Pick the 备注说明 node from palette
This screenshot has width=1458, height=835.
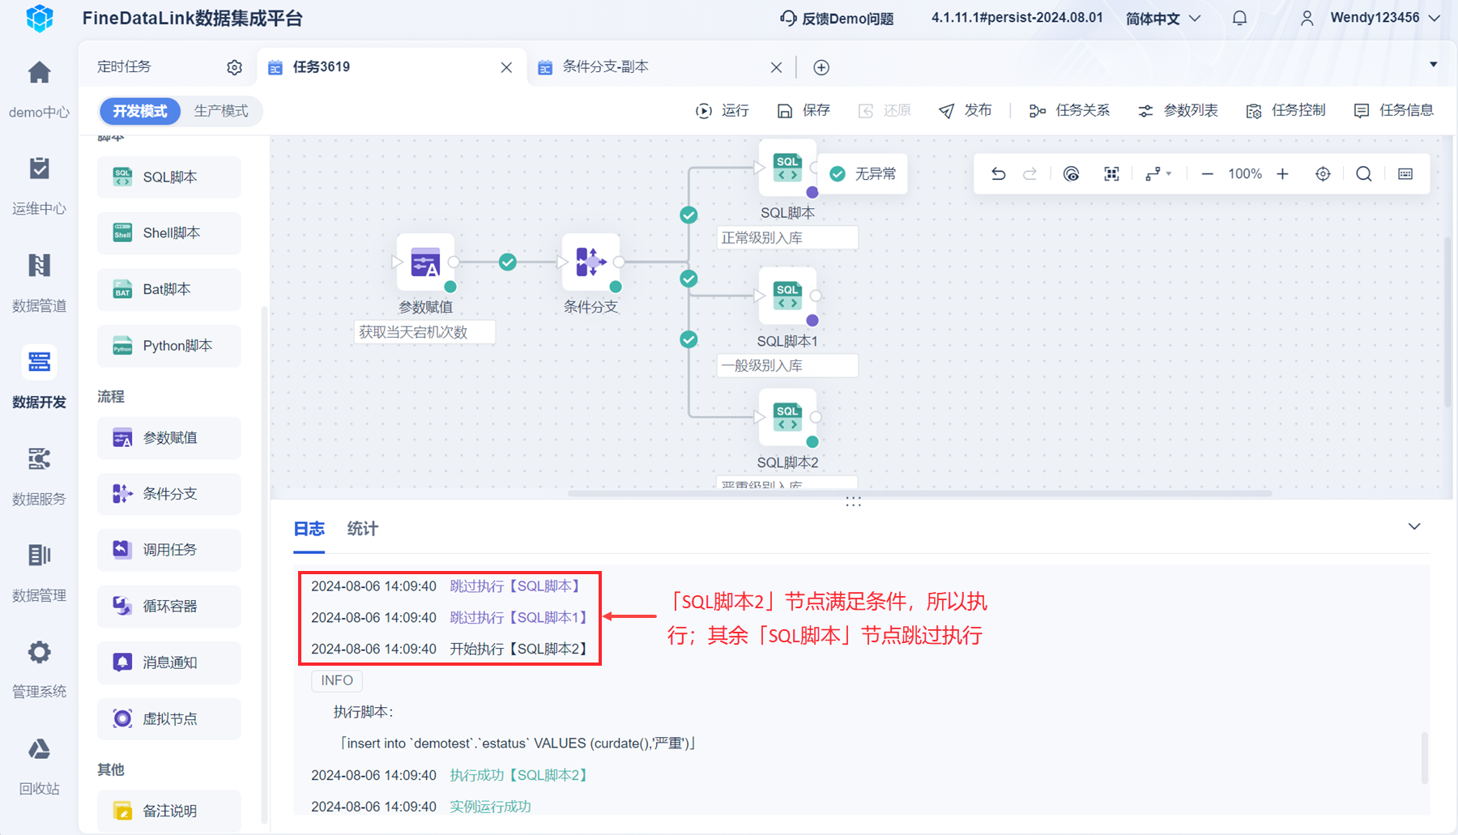(169, 811)
